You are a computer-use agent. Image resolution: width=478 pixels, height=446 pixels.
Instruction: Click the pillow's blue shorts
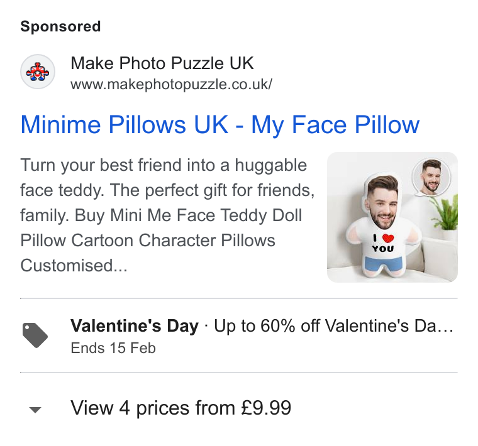pos(383,264)
